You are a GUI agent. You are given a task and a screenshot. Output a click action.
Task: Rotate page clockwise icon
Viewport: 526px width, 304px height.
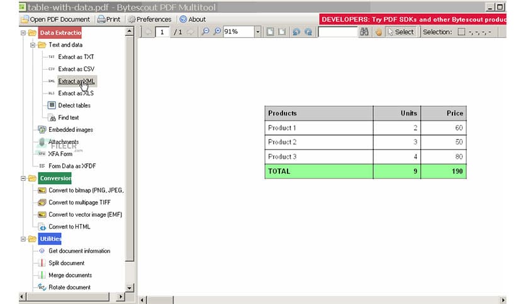pos(308,32)
